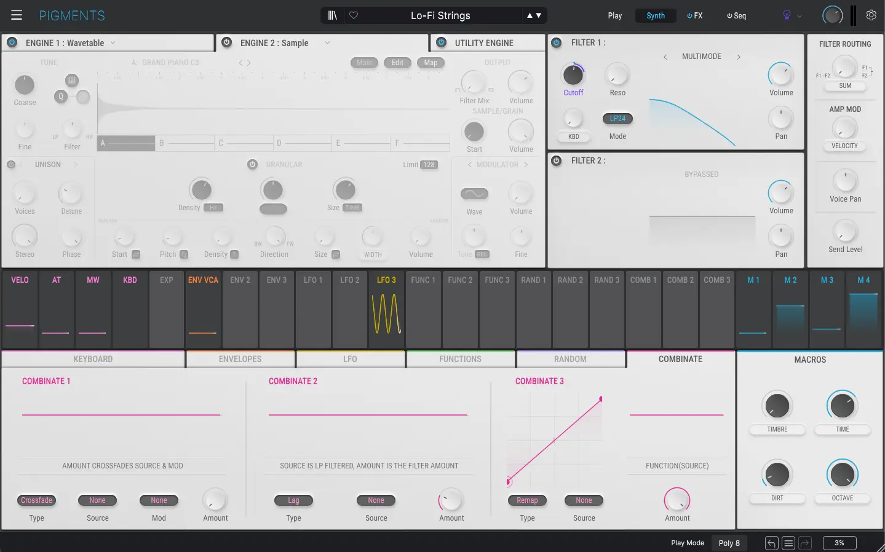
Task: Open the RANDOM tab
Action: point(570,359)
